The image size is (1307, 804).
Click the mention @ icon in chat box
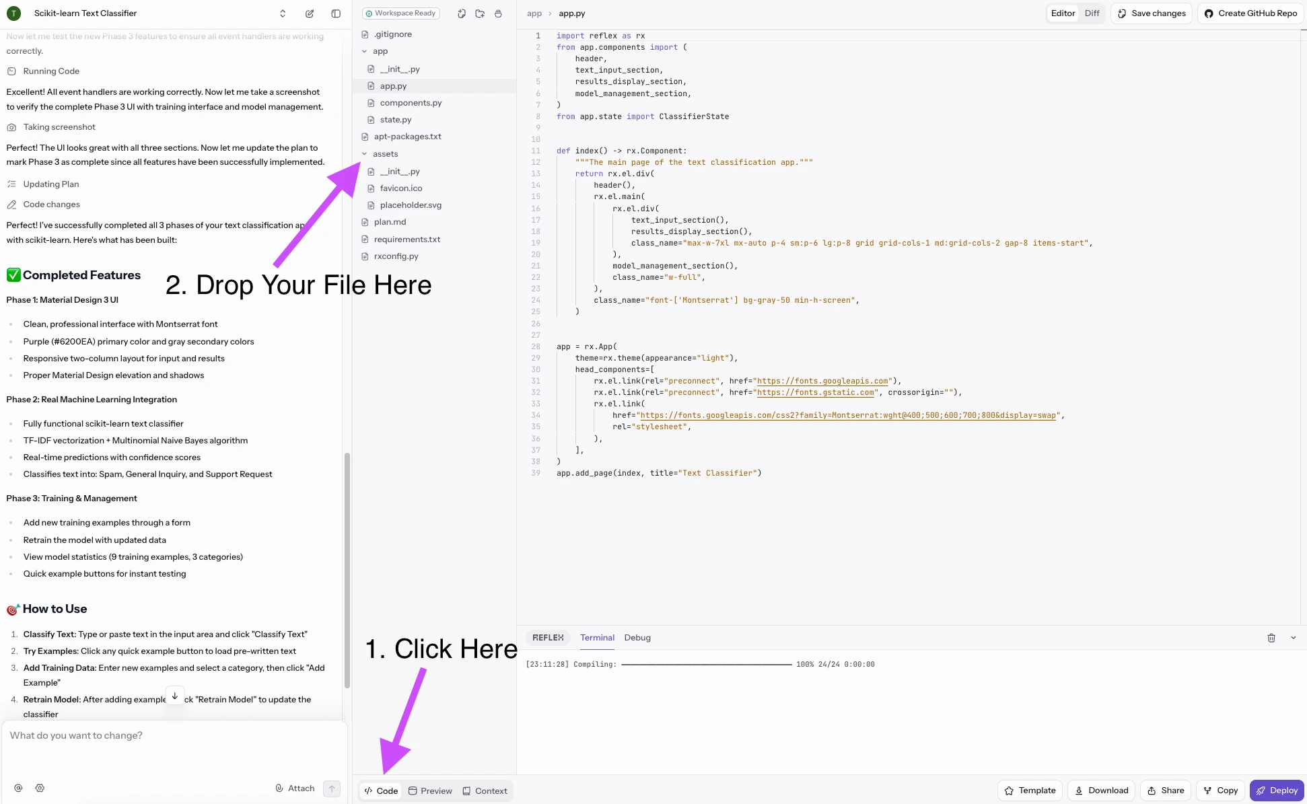tap(18, 788)
